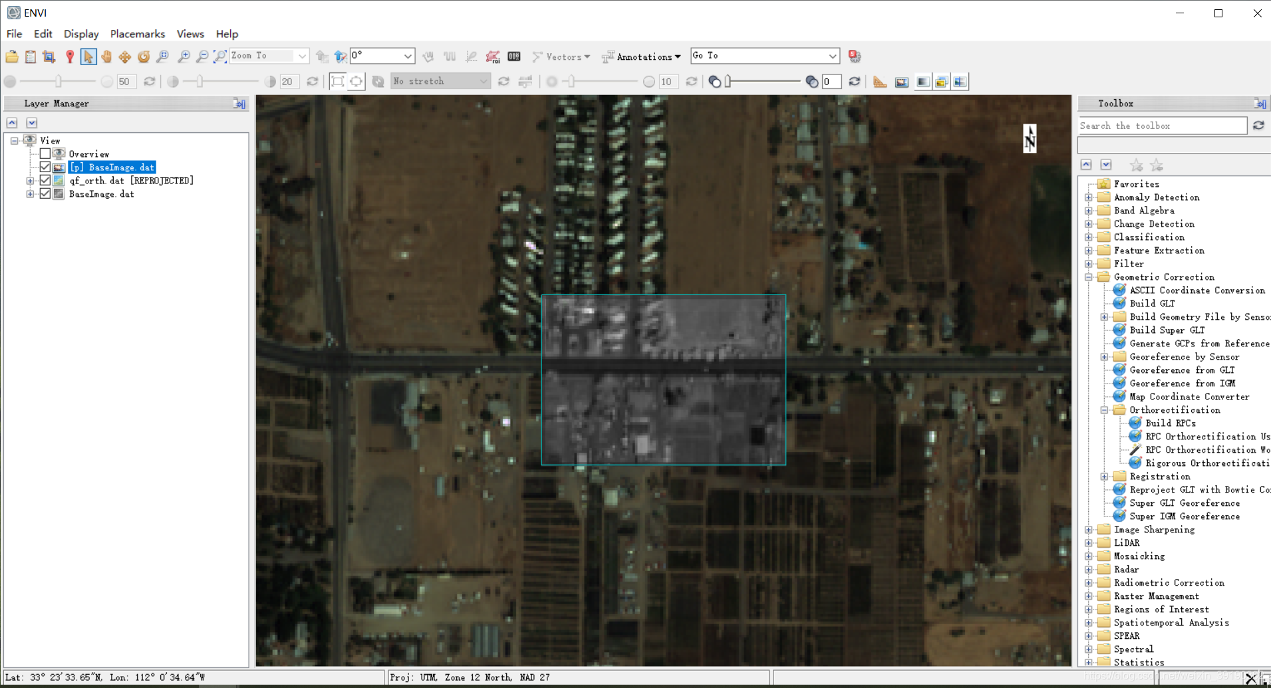
Task: Open the No stretch dropdown
Action: 484,81
